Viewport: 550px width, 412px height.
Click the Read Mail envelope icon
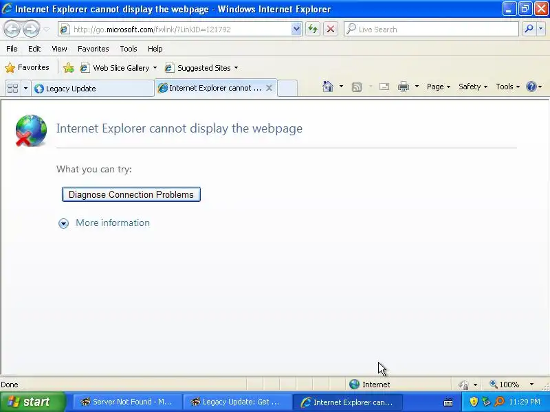(x=384, y=87)
